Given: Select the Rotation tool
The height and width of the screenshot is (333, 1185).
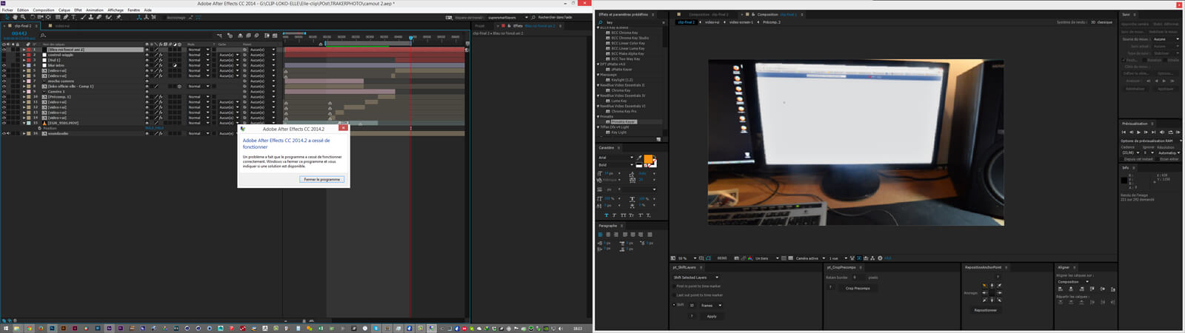Looking at the screenshot, I should [x=33, y=17].
